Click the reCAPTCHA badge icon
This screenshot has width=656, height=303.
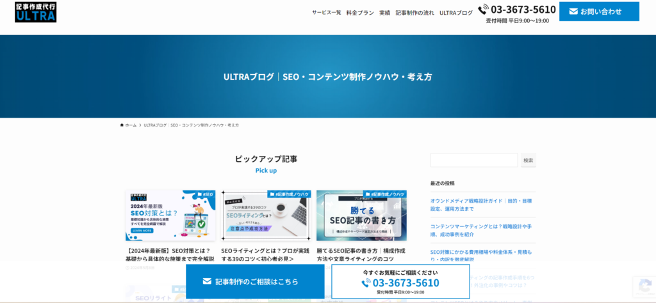(x=643, y=285)
